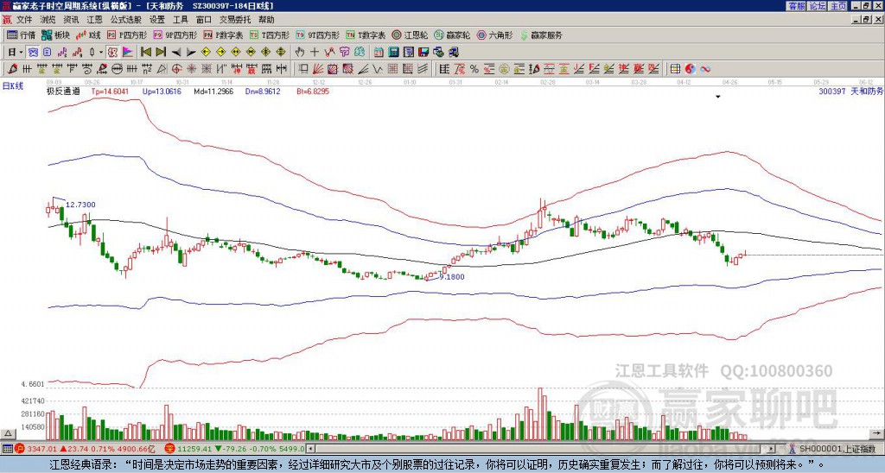This screenshot has width=885, height=473.
Task: Open the 帮助 menu
Action: coord(266,20)
